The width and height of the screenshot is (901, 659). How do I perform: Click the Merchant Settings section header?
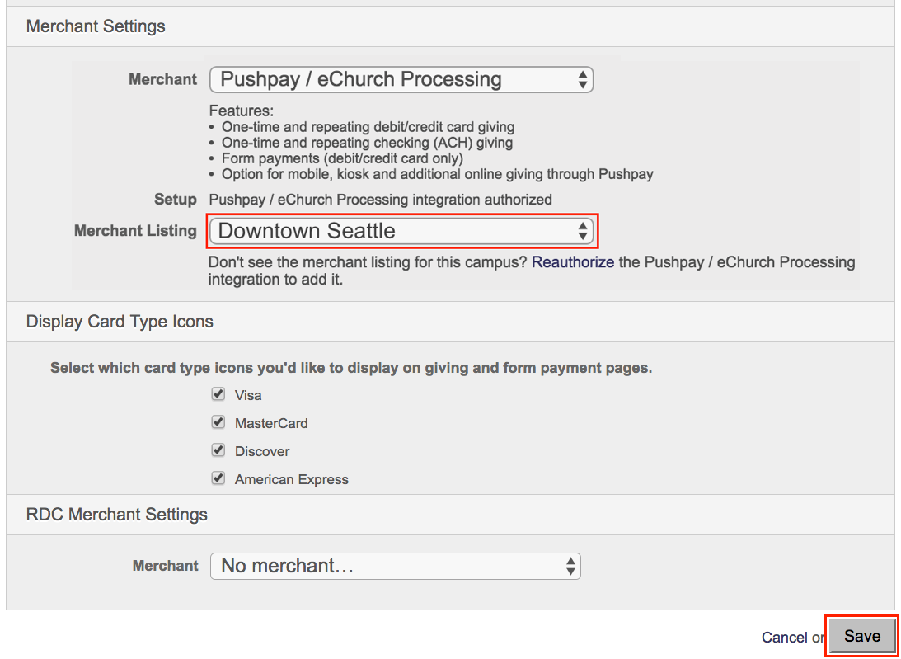click(x=95, y=26)
